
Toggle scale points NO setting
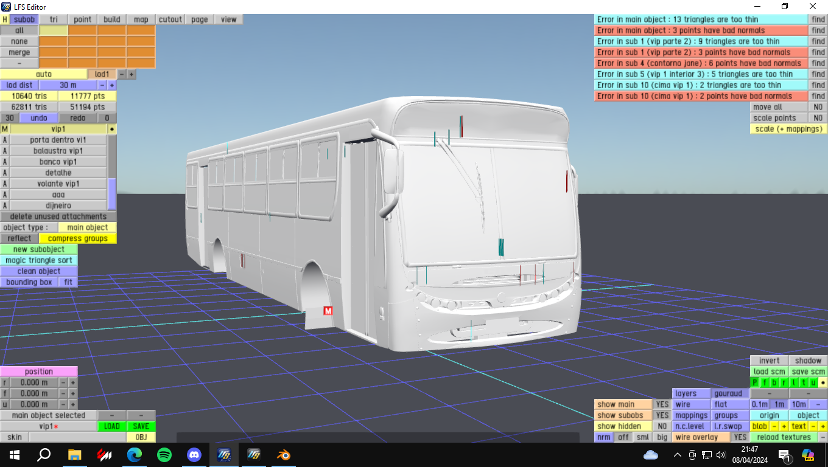[x=818, y=118]
